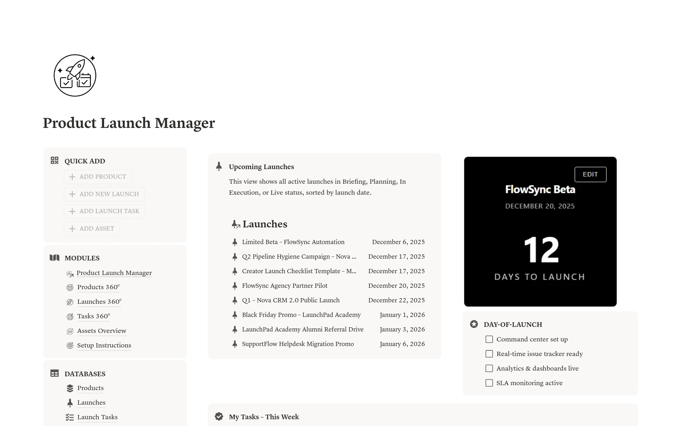Click the rocket page icon above the title
Image resolution: width=682 pixels, height=426 pixels.
tap(75, 75)
